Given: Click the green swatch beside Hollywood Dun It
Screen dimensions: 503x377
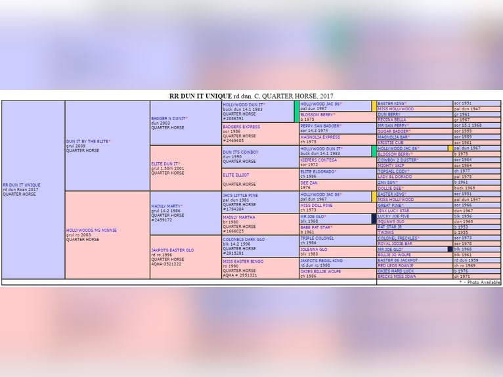Looking at the screenshot, I should [x=295, y=111].
